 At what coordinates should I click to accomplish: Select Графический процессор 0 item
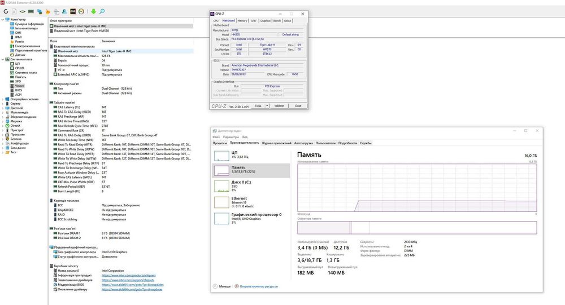coord(251,218)
